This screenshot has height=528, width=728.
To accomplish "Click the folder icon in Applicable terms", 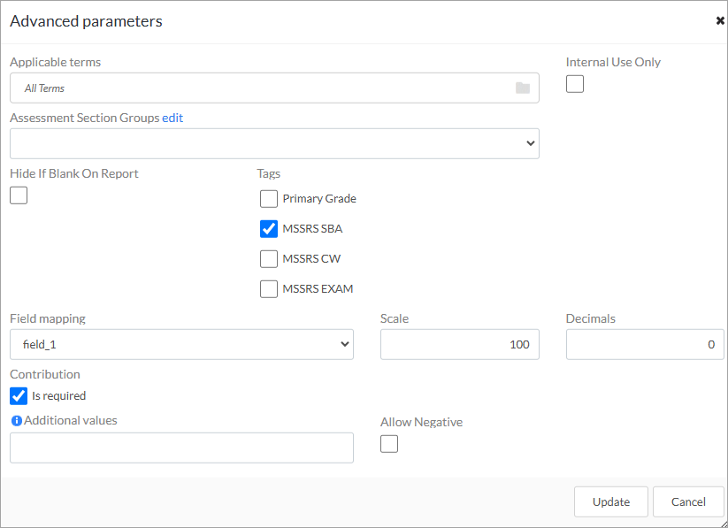I will click(522, 88).
